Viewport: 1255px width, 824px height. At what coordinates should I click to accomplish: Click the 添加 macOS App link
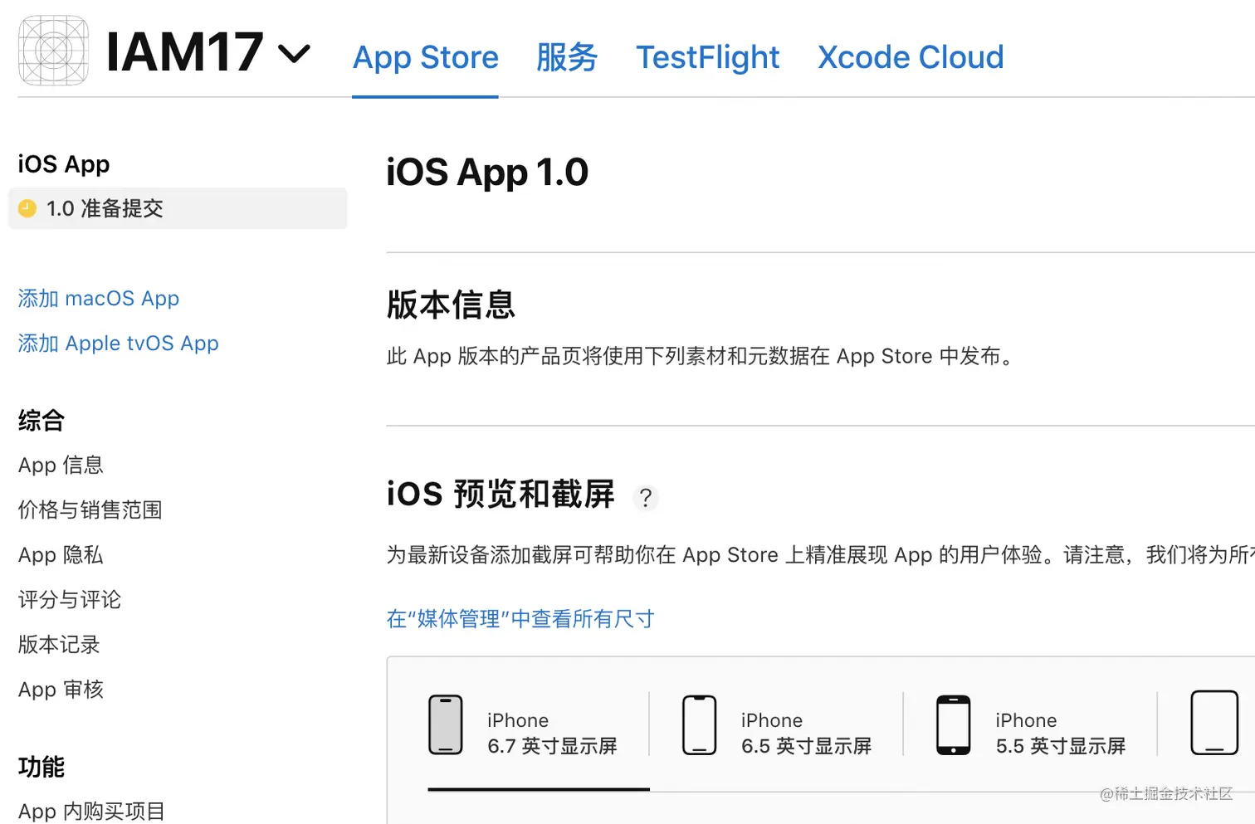(x=99, y=298)
